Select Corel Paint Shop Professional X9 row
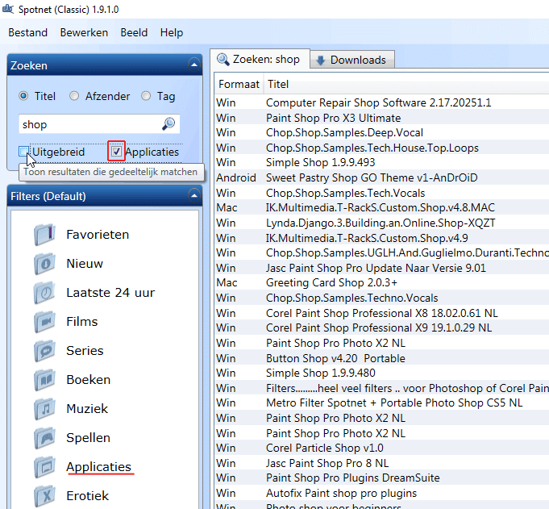 pos(381,328)
